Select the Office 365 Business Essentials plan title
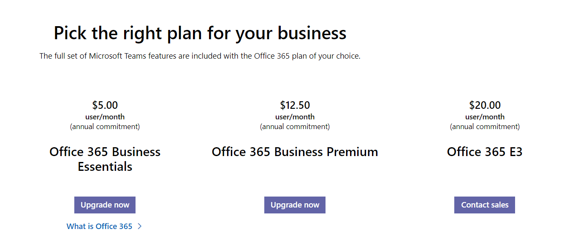Screen dimensions: 586x240 coord(105,159)
